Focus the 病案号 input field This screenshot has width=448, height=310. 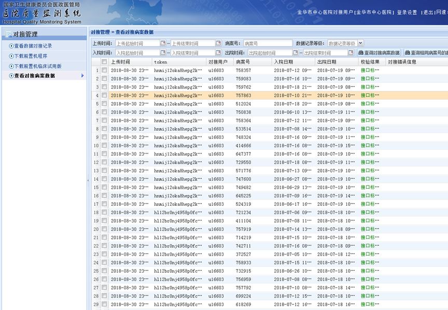point(268,43)
